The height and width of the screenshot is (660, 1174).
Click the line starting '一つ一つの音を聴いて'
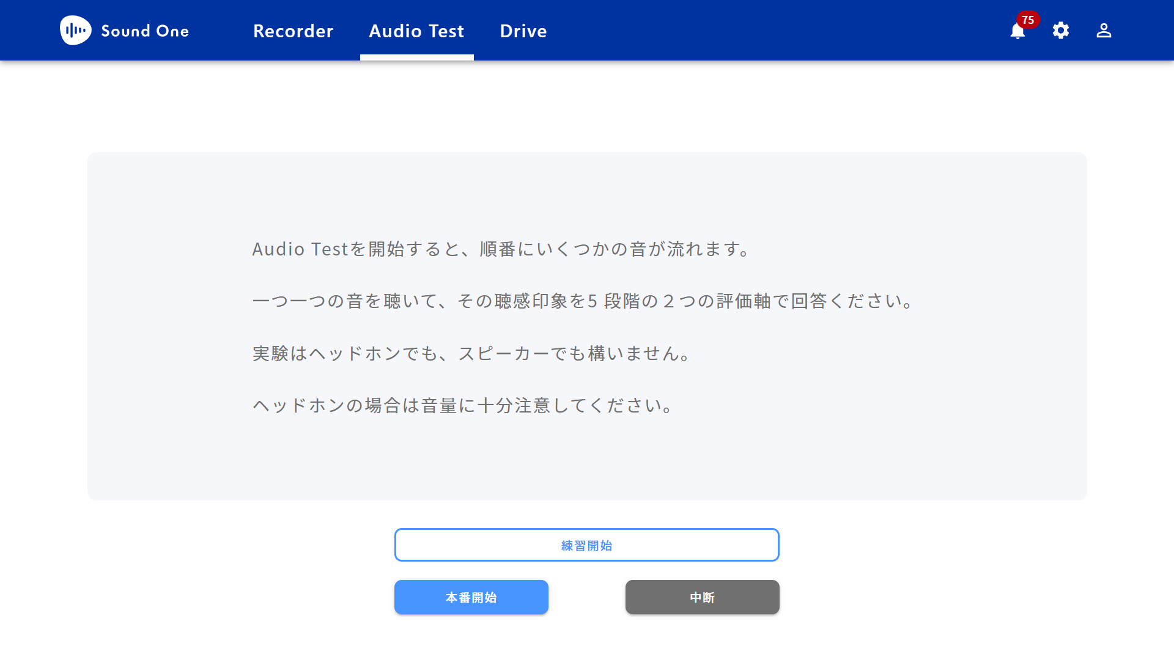tap(584, 301)
